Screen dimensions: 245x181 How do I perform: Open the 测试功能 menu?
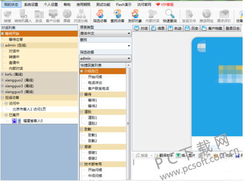103,4
